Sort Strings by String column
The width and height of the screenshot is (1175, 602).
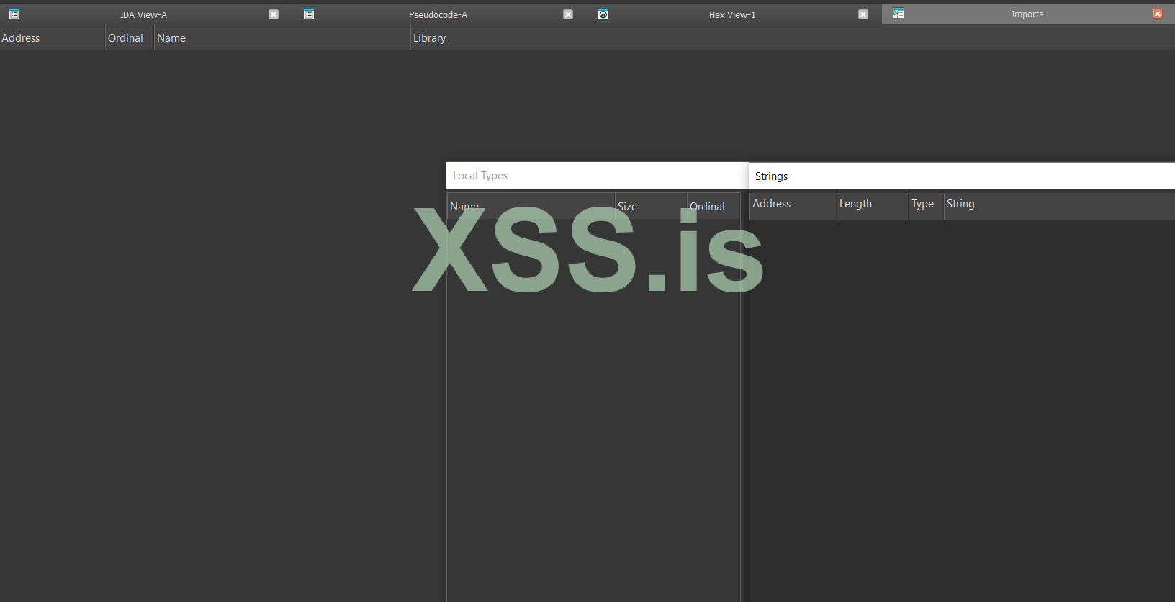[1059, 205]
